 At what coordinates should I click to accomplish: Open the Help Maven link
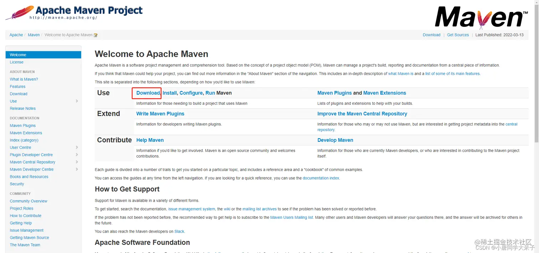(x=150, y=140)
